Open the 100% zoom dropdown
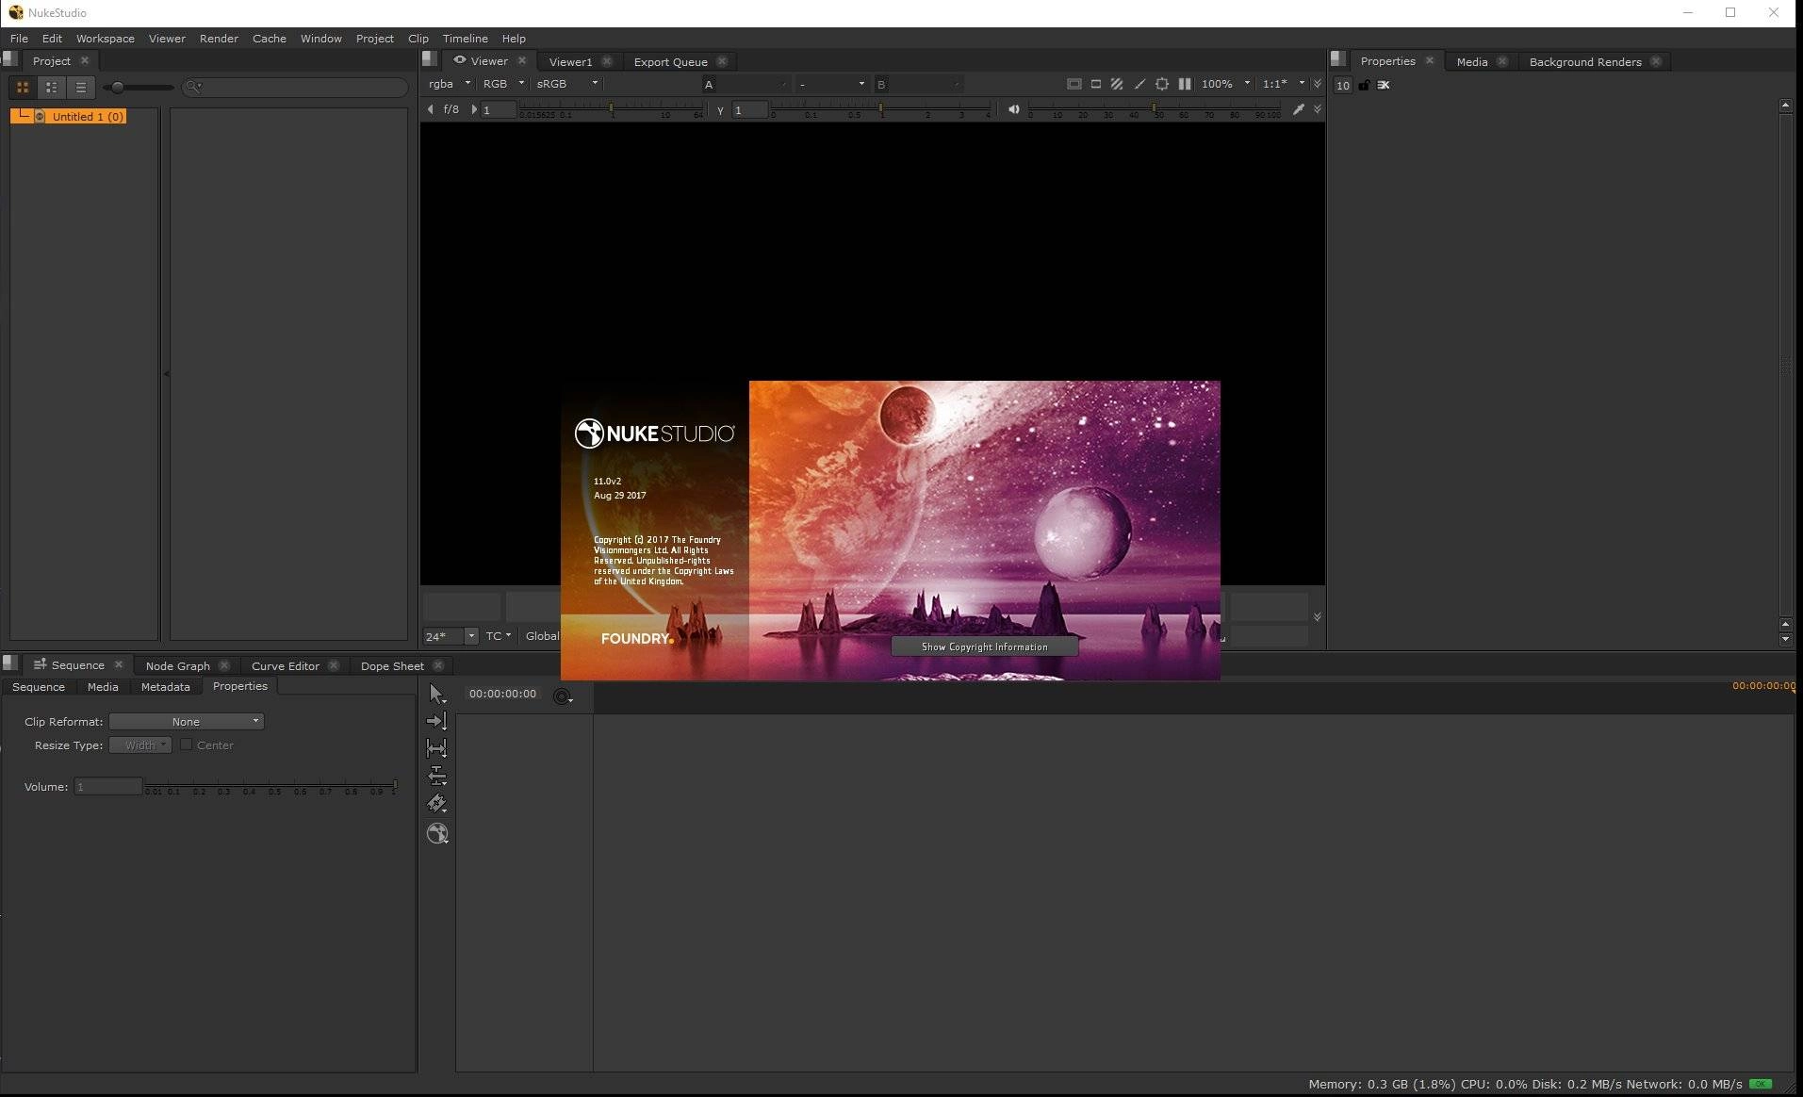 coord(1225,84)
